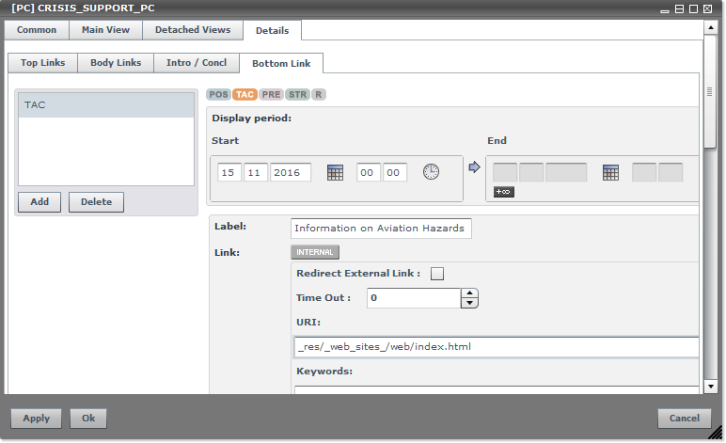Viewport: 726px width, 443px height.
Task: Select the R badge
Action: pos(319,94)
